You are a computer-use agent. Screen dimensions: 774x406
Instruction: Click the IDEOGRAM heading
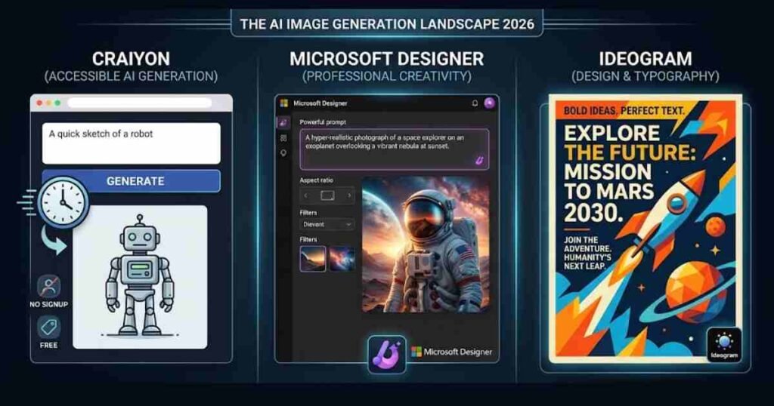click(x=646, y=59)
